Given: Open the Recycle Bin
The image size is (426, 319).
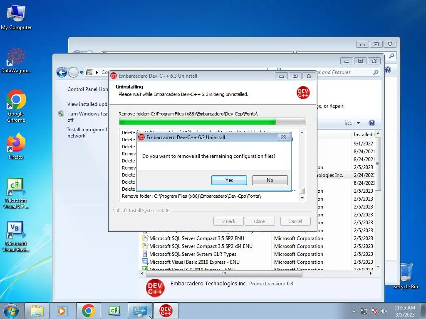Looking at the screenshot, I should coord(406,276).
